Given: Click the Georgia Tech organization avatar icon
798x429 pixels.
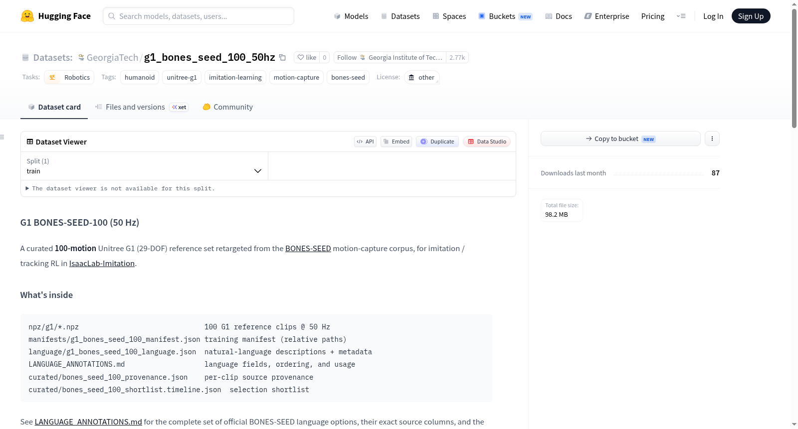Looking at the screenshot, I should (81, 57).
